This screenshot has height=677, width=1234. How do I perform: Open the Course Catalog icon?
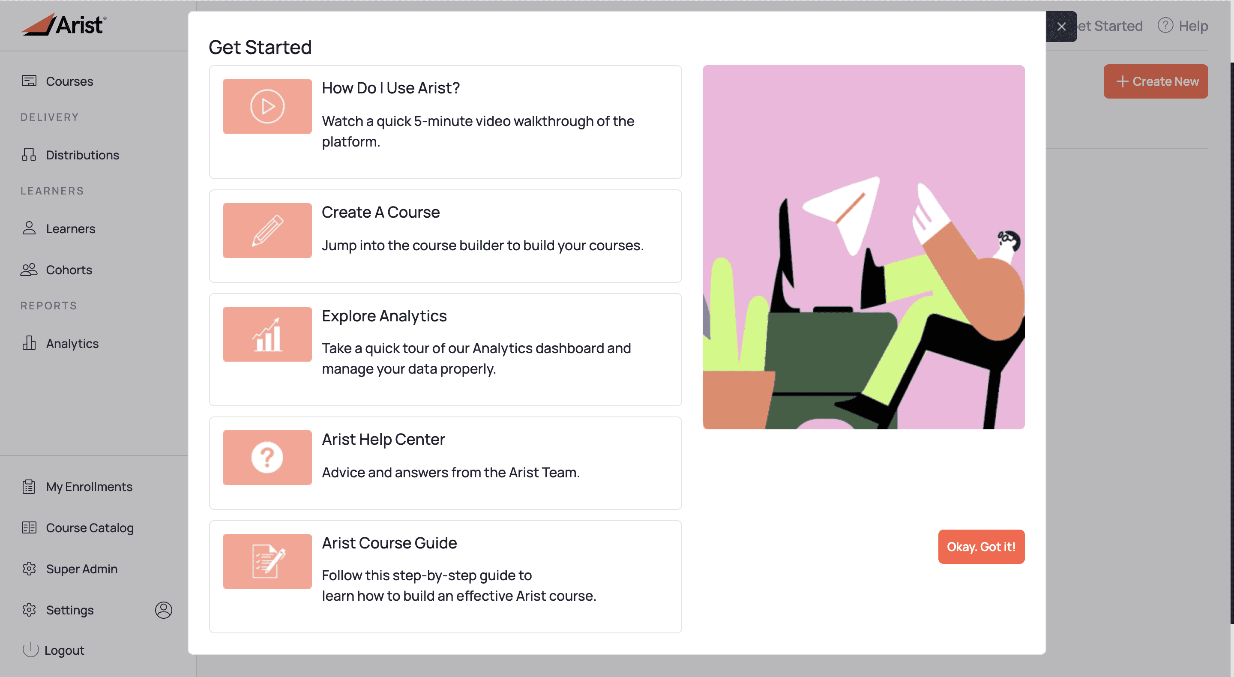click(x=29, y=527)
